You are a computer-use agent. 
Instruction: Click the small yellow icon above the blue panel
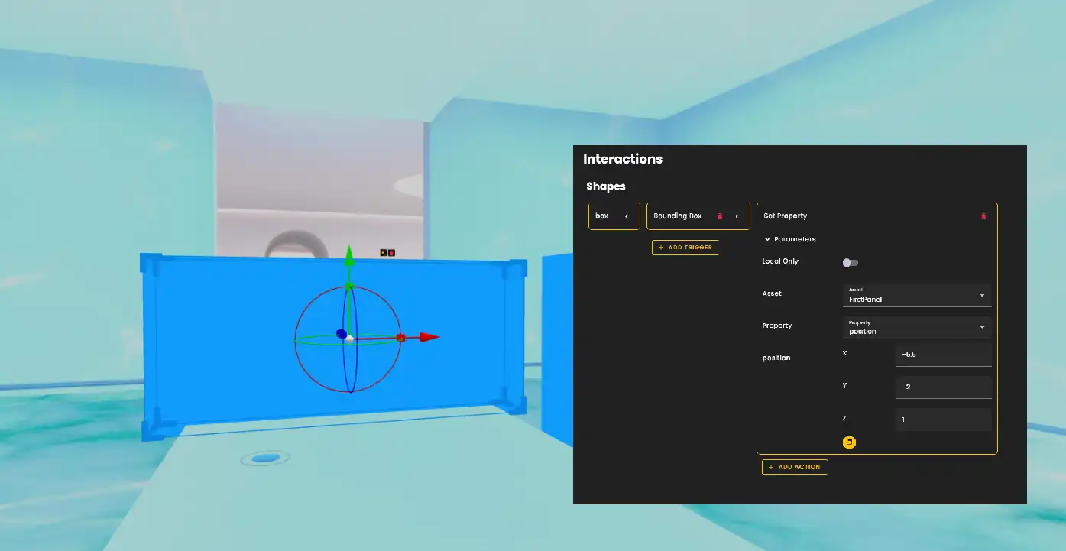click(x=384, y=252)
